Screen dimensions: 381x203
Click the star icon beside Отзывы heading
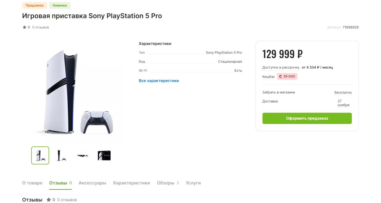tap(49, 200)
